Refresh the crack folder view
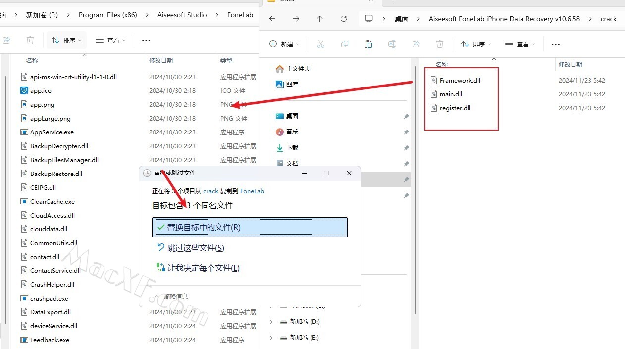This screenshot has height=349, width=625. pyautogui.click(x=343, y=19)
